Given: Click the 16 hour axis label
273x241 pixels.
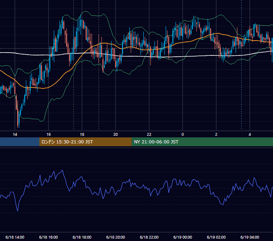Looking at the screenshot, I should (x=49, y=135).
